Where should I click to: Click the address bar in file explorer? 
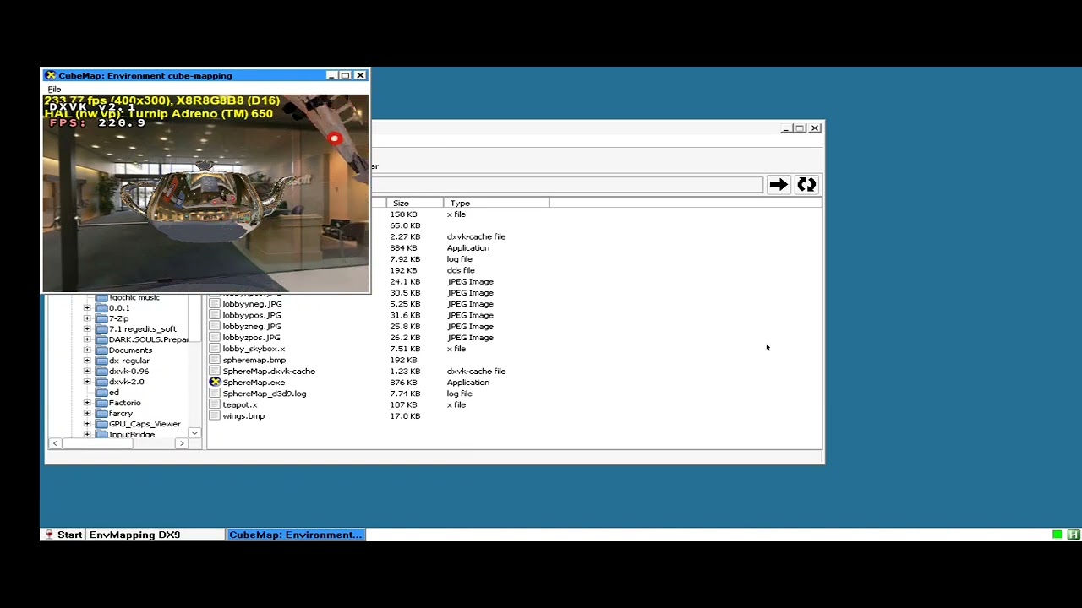coord(567,184)
